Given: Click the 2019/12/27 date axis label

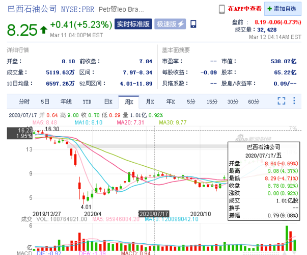Looking at the screenshot, I should point(47,214).
